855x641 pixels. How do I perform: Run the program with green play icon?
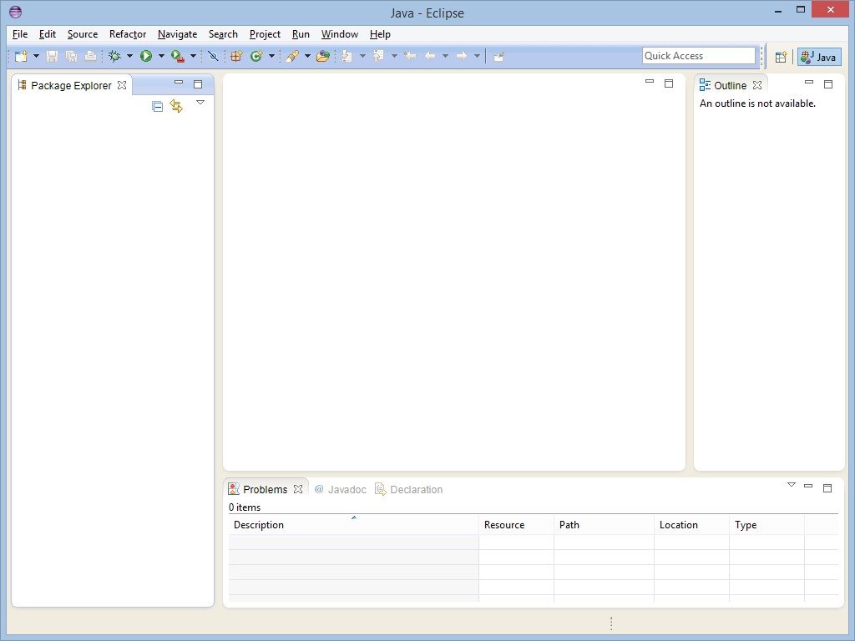(146, 56)
